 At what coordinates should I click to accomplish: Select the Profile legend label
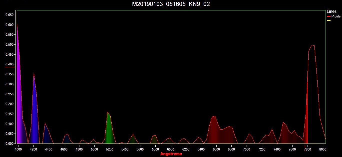(336, 16)
